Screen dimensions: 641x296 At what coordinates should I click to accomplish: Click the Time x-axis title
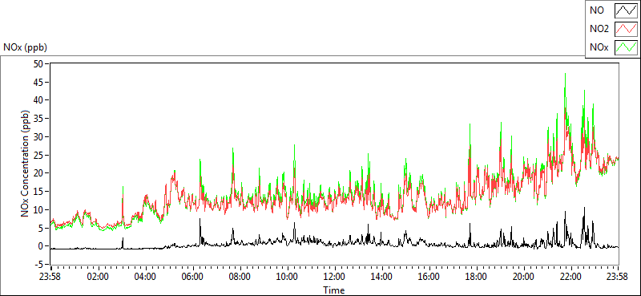tap(334, 290)
